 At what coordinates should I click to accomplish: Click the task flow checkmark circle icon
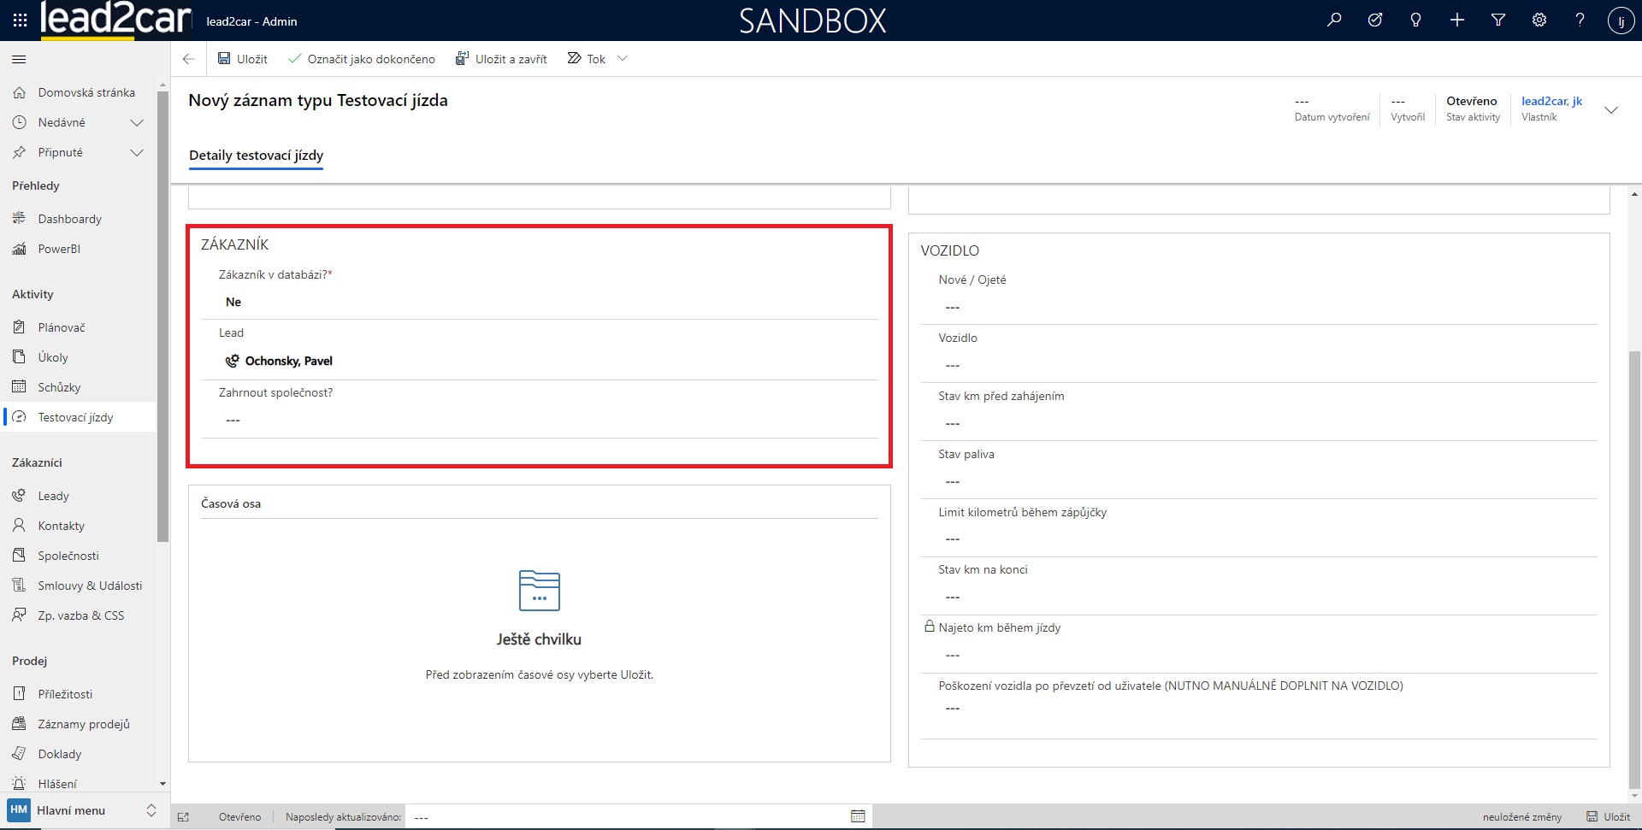tap(1375, 21)
